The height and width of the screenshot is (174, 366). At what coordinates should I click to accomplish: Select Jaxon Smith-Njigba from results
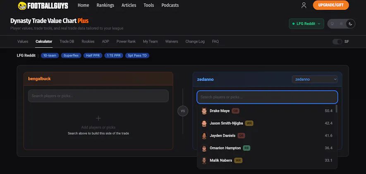(x=267, y=124)
